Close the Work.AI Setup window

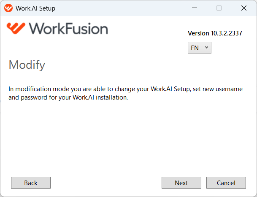(244, 8)
